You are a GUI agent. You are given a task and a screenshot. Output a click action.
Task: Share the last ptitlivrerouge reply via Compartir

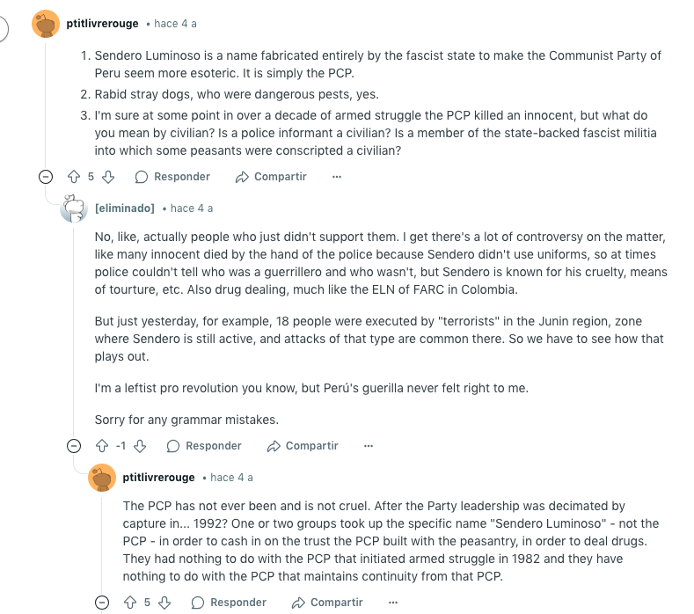(327, 603)
